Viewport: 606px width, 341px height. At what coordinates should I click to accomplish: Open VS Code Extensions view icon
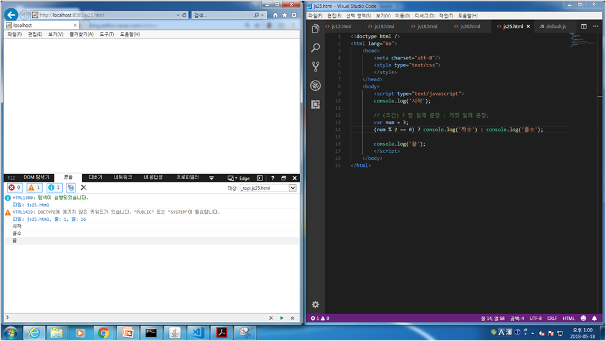click(x=315, y=104)
